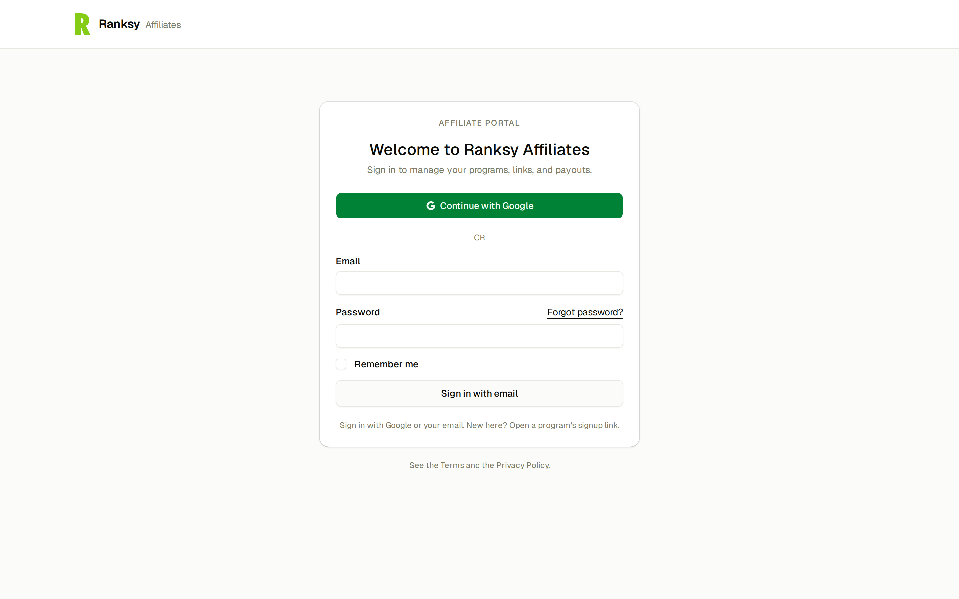959x599 pixels.
Task: Click the Affiliates label beside Ranksy
Action: (163, 25)
